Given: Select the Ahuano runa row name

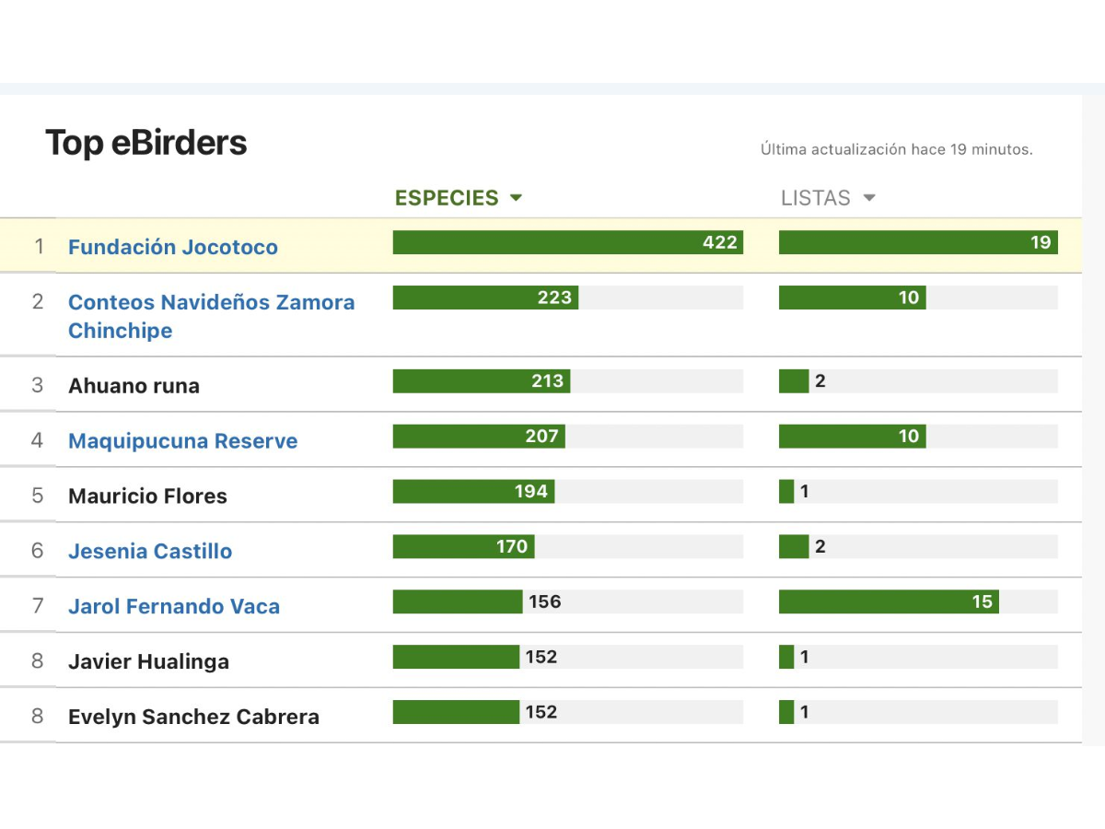Looking at the screenshot, I should pos(134,385).
